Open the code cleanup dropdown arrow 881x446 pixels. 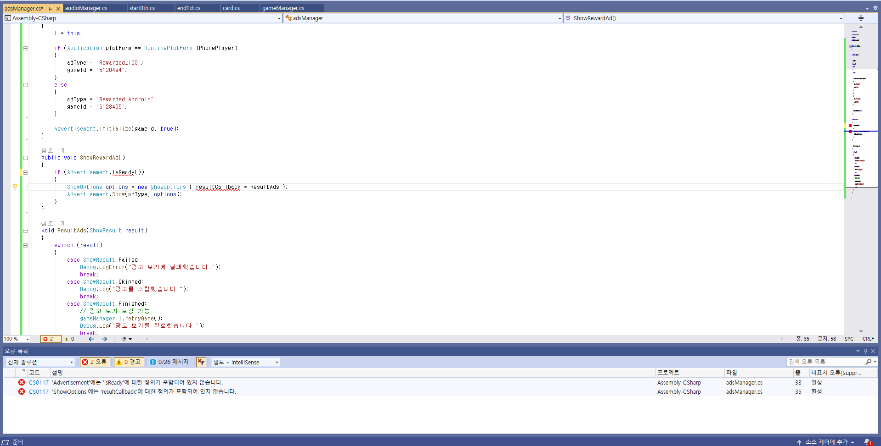click(130, 339)
